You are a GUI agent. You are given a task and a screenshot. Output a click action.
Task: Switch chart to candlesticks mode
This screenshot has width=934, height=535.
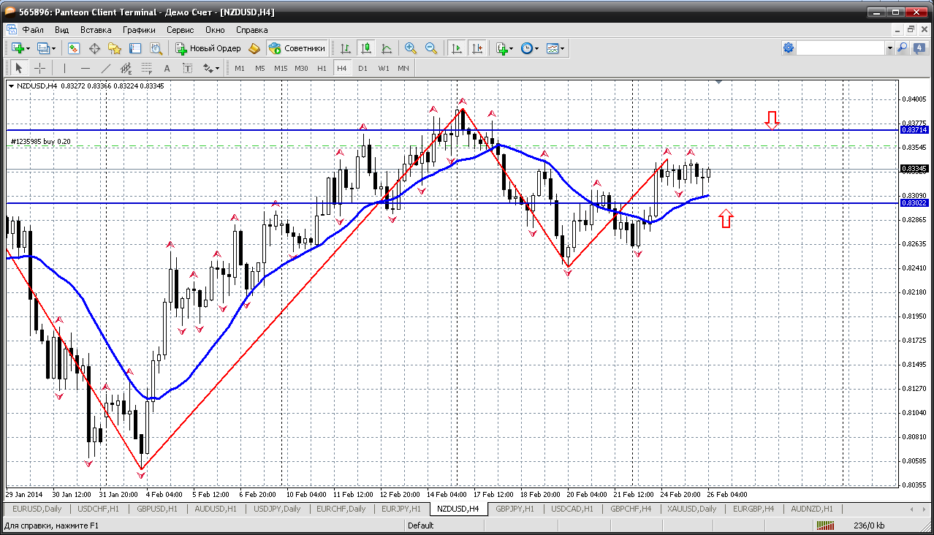(365, 48)
